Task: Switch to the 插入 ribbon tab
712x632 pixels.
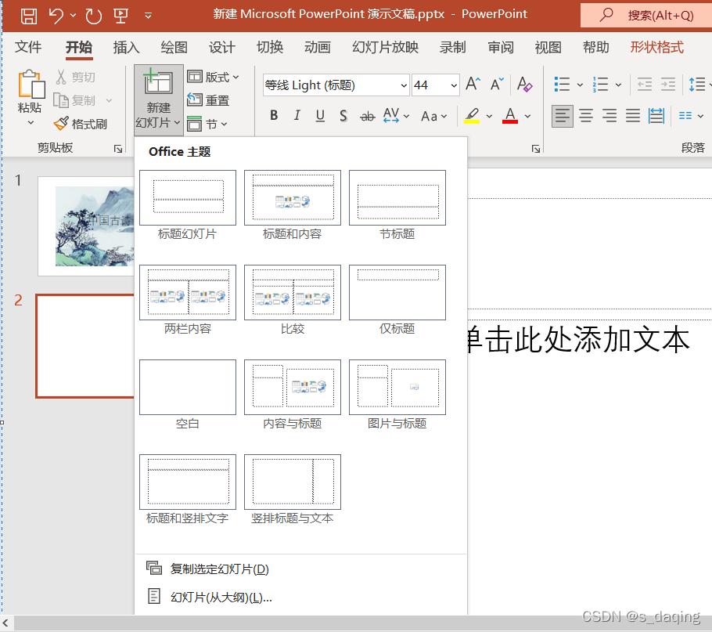Action: (125, 47)
